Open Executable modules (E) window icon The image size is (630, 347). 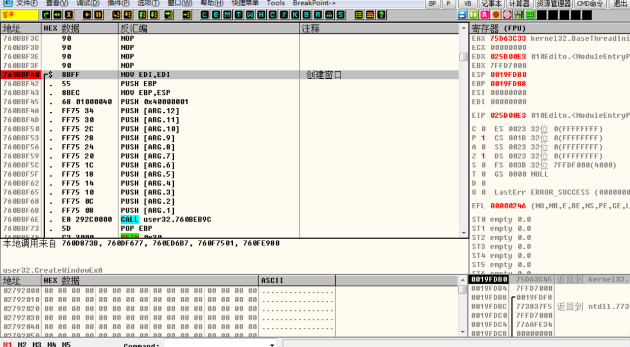pos(216,15)
